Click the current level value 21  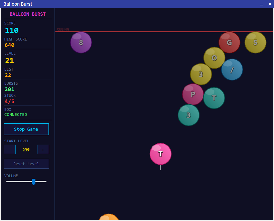pos(9,61)
